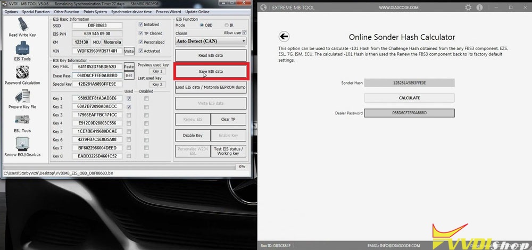Open the Password Calculation icon
The image size is (532, 250).
click(x=22, y=72)
